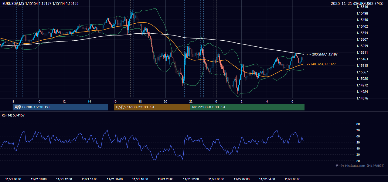
Task: Click price axis label 1.14876
Action: click(362, 98)
